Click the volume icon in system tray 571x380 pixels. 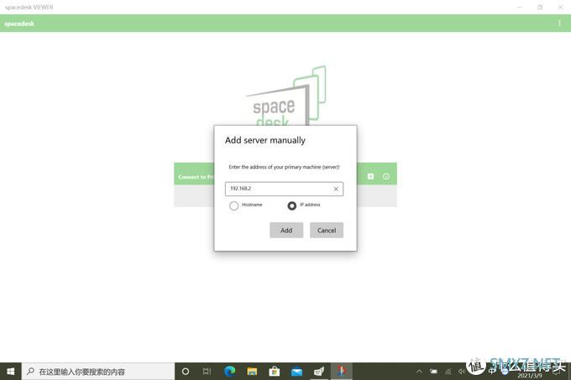[461, 372]
